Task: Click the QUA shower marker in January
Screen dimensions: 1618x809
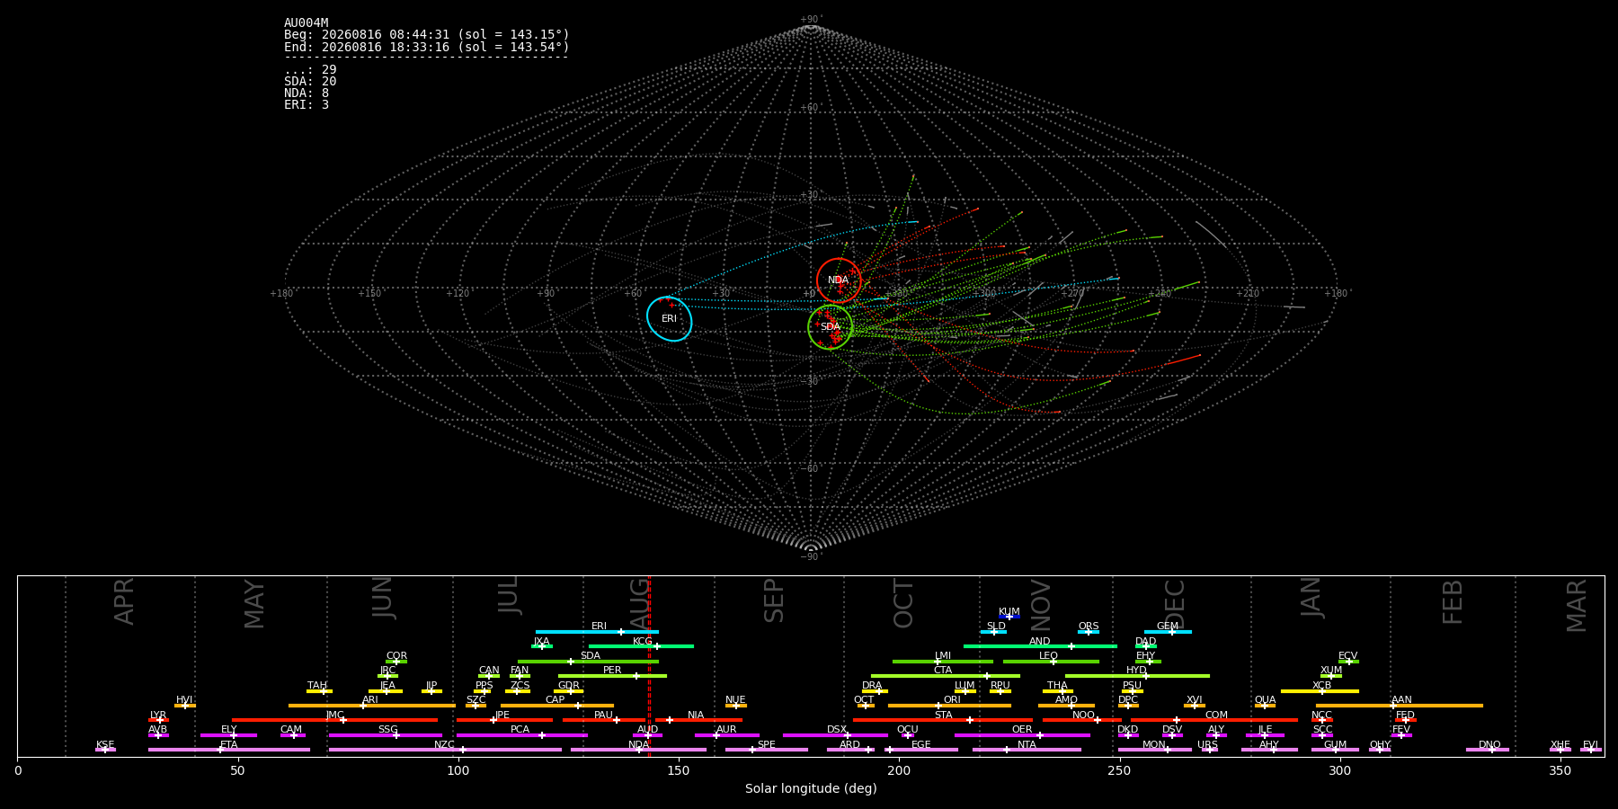Action: pyautogui.click(x=1265, y=706)
